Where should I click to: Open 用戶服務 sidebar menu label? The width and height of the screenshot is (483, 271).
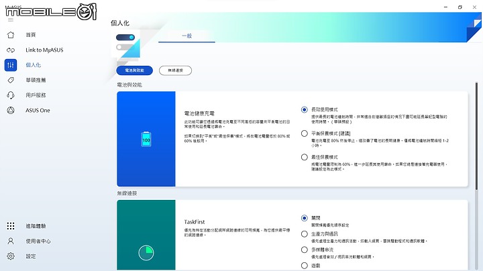tap(36, 95)
